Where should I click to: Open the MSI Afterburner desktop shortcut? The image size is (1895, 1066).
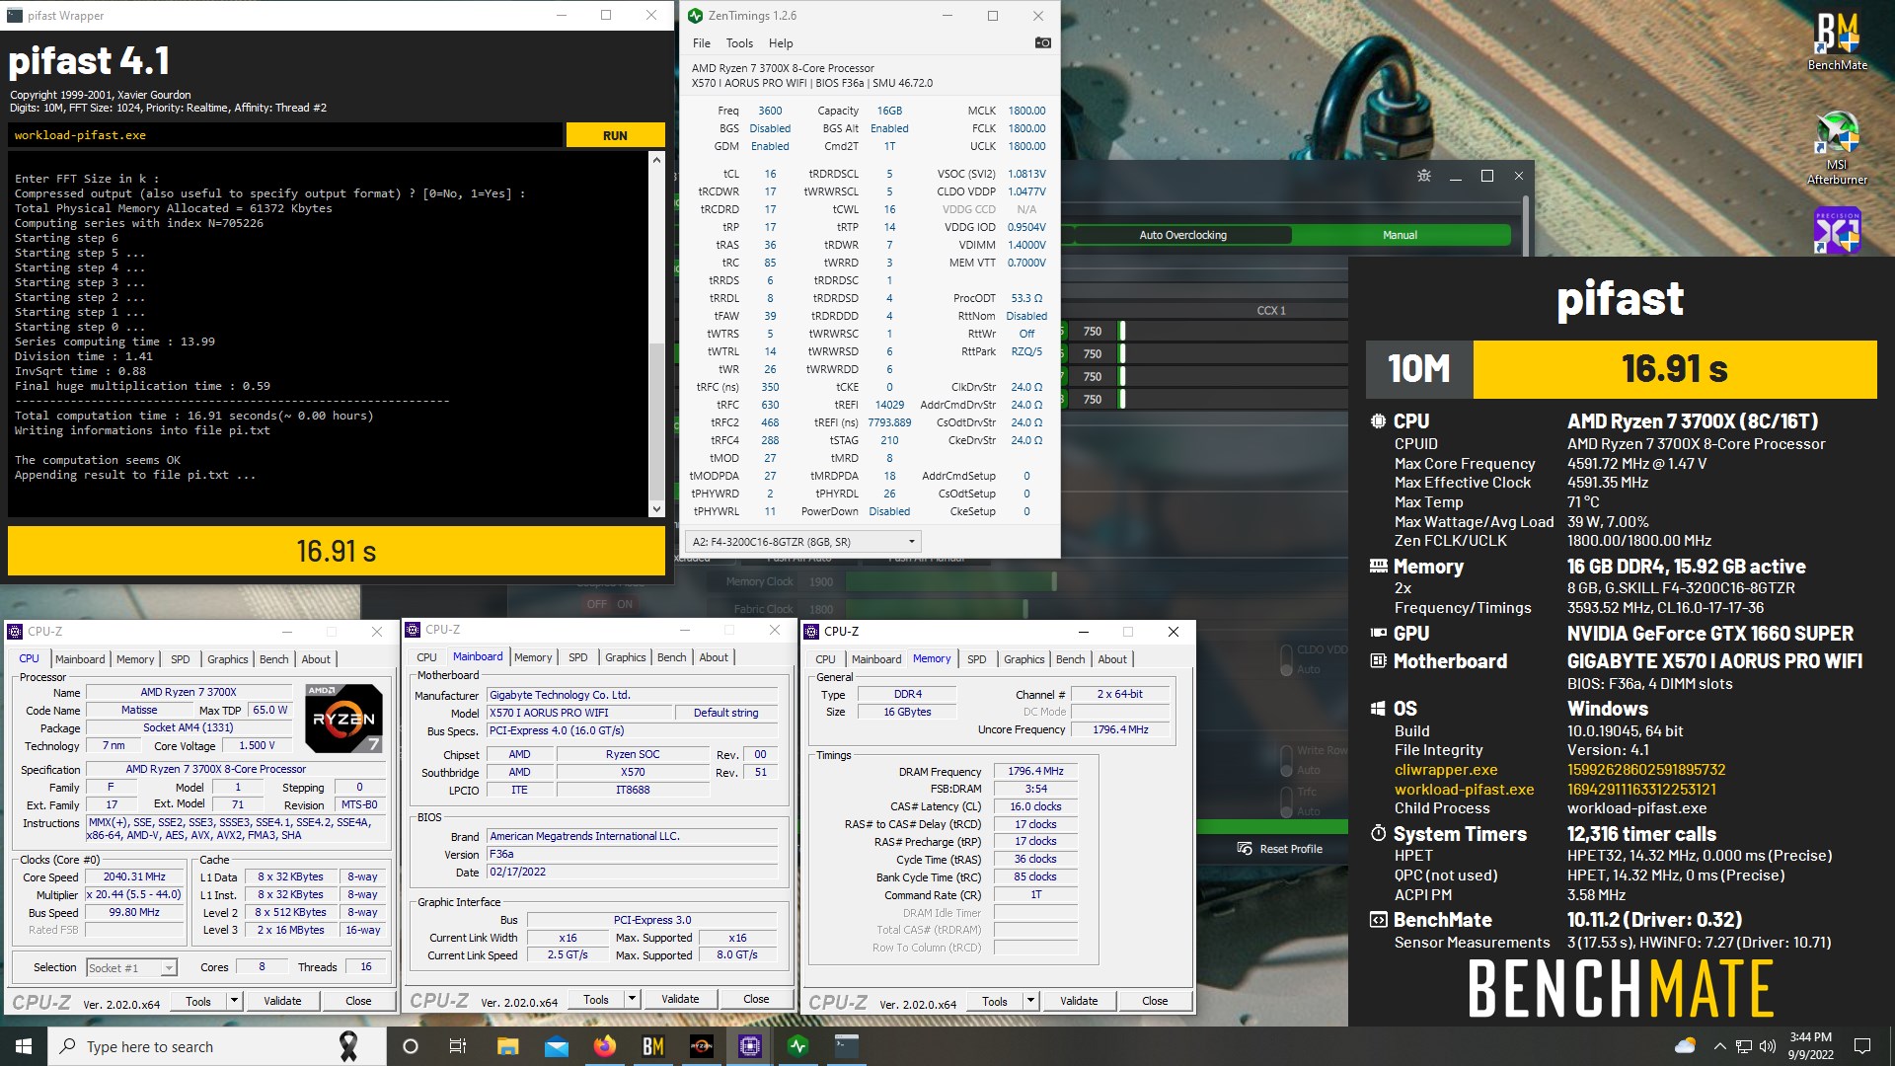[1837, 148]
